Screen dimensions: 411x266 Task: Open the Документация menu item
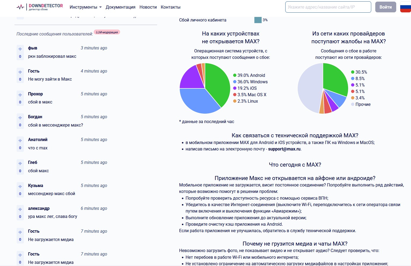[x=120, y=7]
